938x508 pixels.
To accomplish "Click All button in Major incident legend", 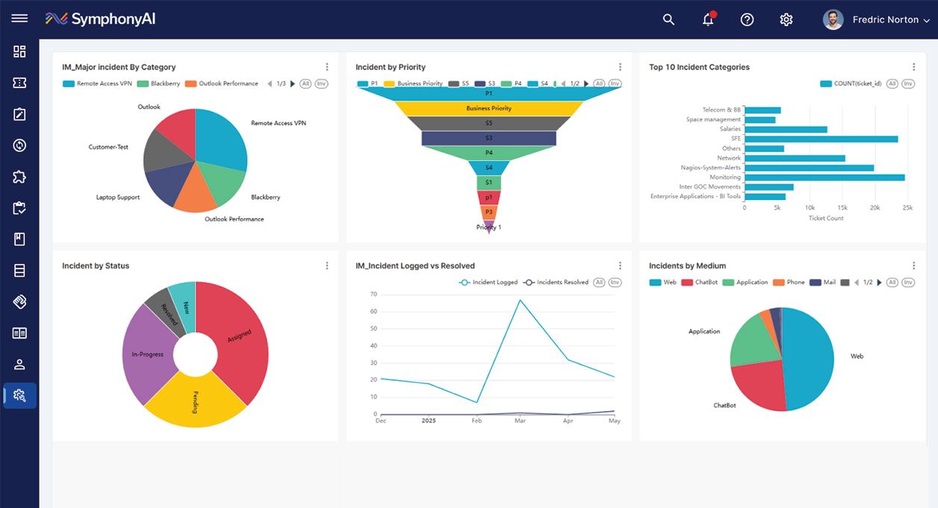I will pos(305,84).
